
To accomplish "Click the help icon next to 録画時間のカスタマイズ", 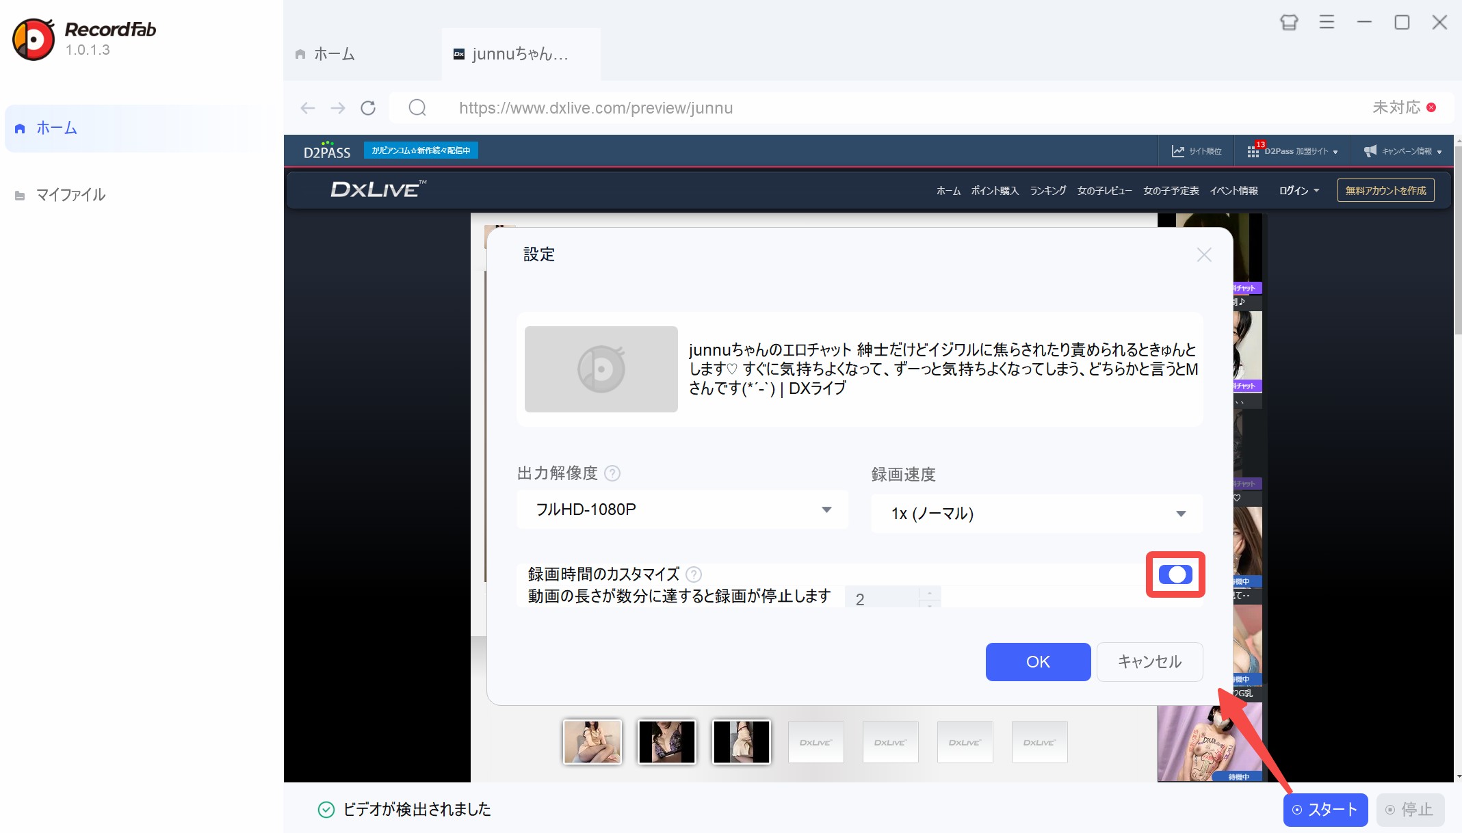I will [x=694, y=574].
